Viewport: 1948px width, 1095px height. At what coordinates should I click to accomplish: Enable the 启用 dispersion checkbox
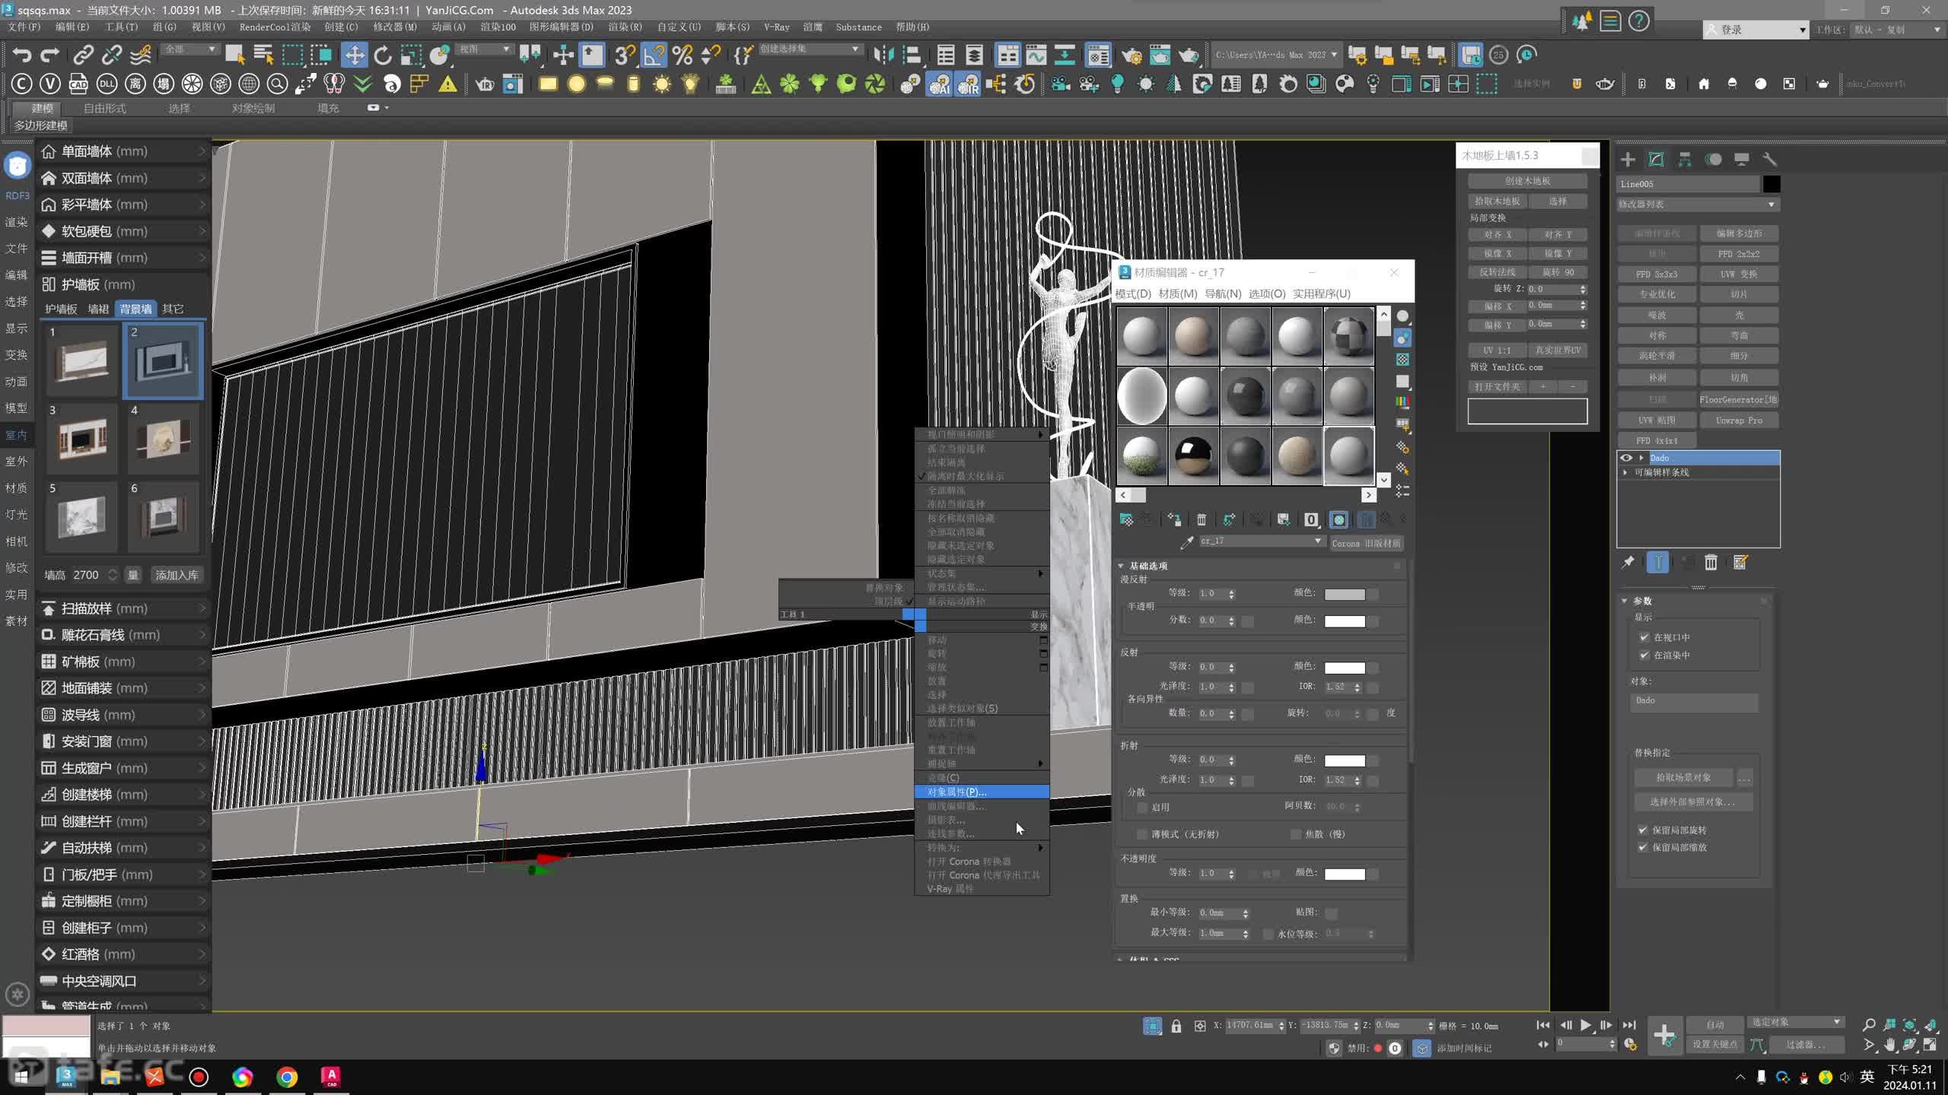(x=1142, y=807)
